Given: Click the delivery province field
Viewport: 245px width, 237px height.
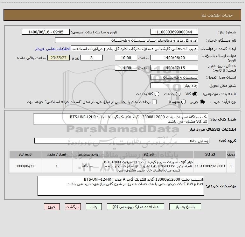Looking at the screenshot, I should click(174, 77).
